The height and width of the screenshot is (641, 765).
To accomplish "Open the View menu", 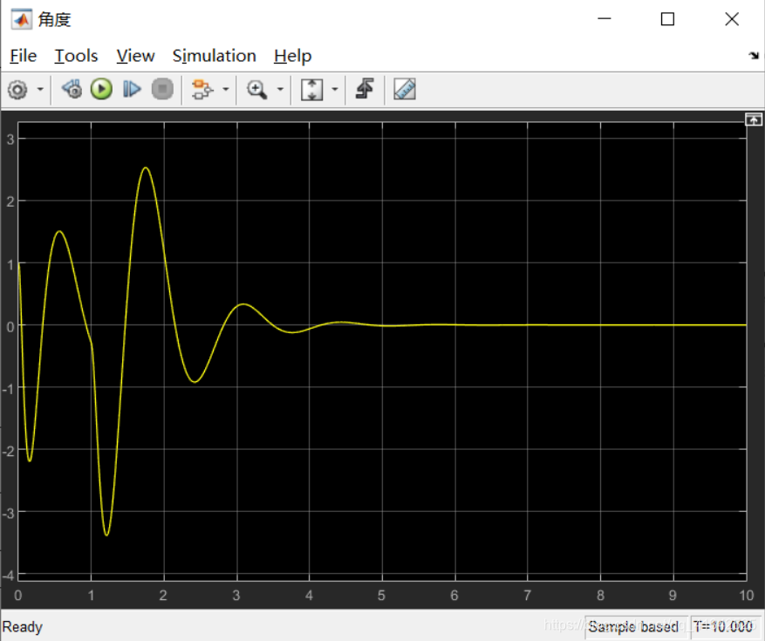I will [x=135, y=56].
